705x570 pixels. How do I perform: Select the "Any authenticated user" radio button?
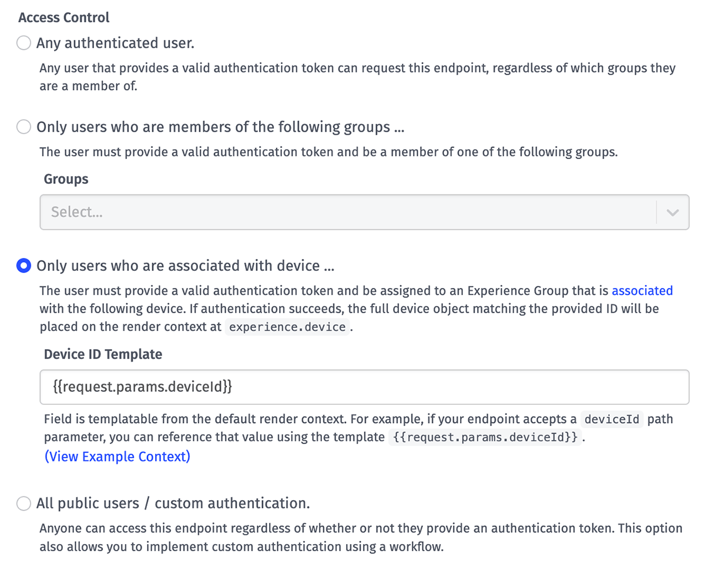[23, 43]
